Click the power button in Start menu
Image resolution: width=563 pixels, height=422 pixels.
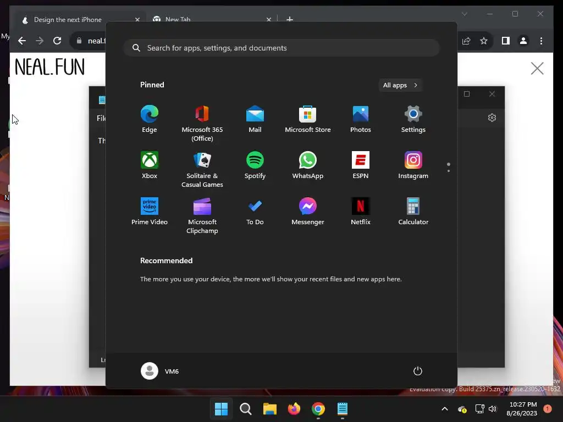[418, 371]
